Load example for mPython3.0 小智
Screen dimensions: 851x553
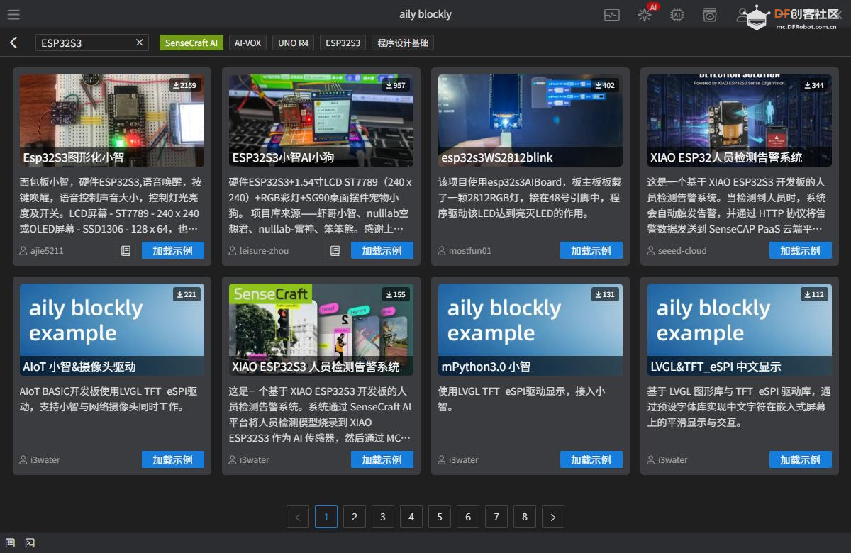pos(591,459)
